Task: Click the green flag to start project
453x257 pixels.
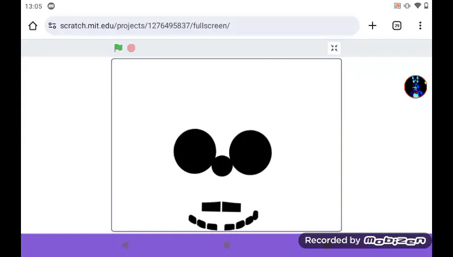Action: click(x=118, y=48)
